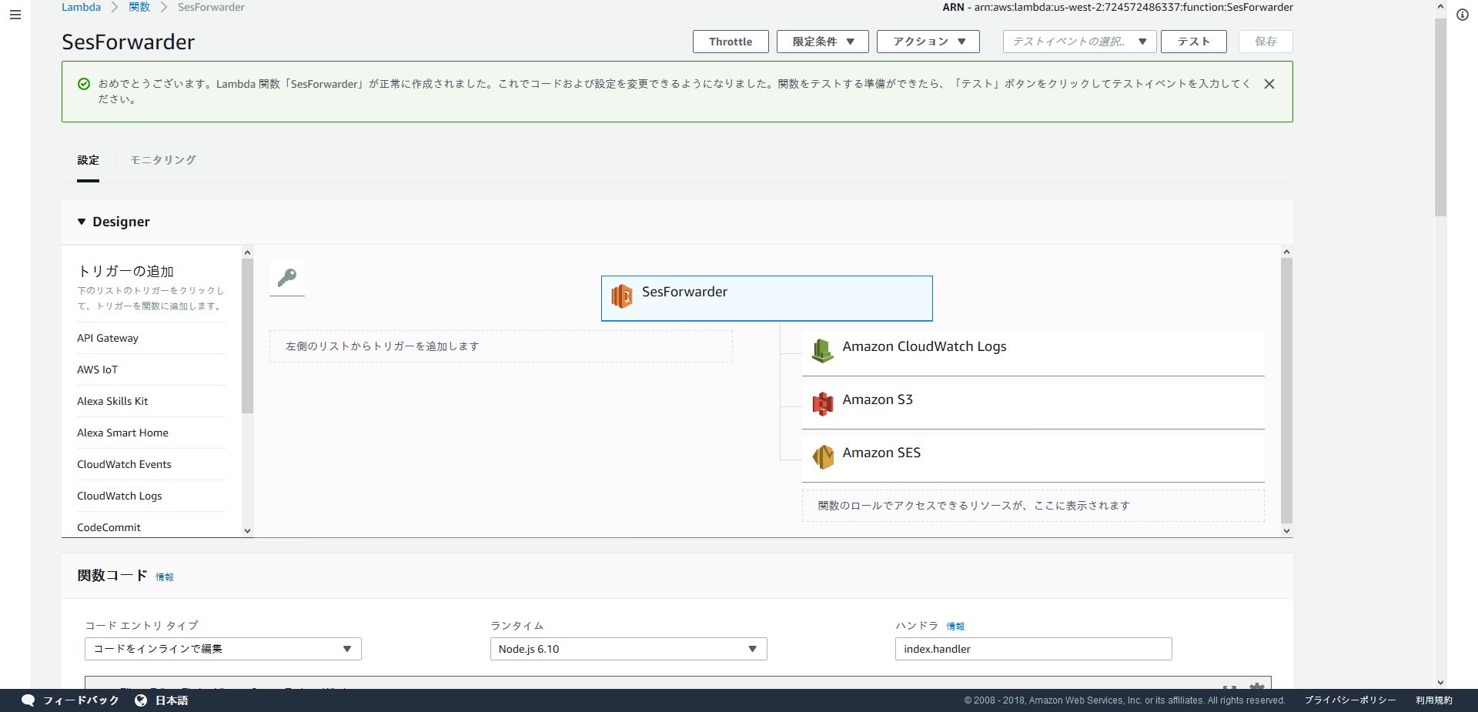Dismiss the green success banner
Image resolution: width=1478 pixels, height=712 pixels.
[x=1269, y=84]
